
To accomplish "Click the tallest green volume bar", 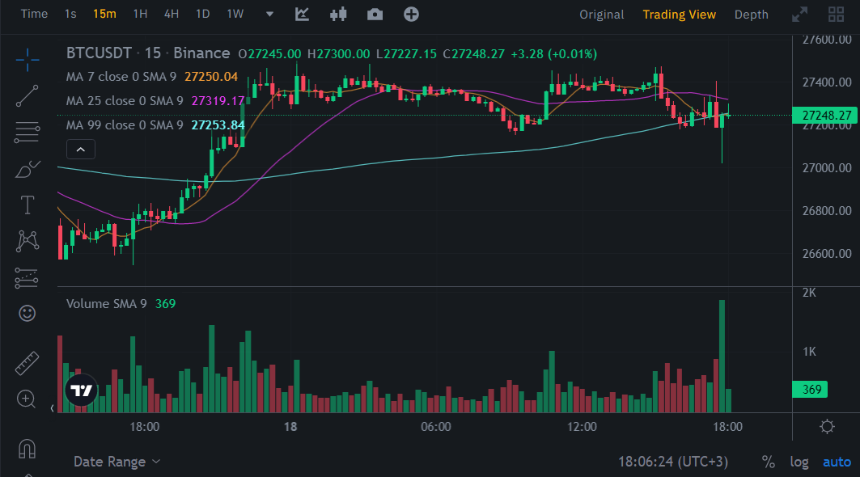I will coord(722,356).
